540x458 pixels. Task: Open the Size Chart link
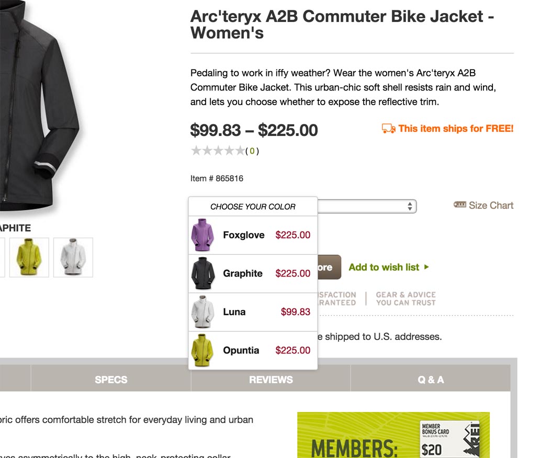(491, 205)
